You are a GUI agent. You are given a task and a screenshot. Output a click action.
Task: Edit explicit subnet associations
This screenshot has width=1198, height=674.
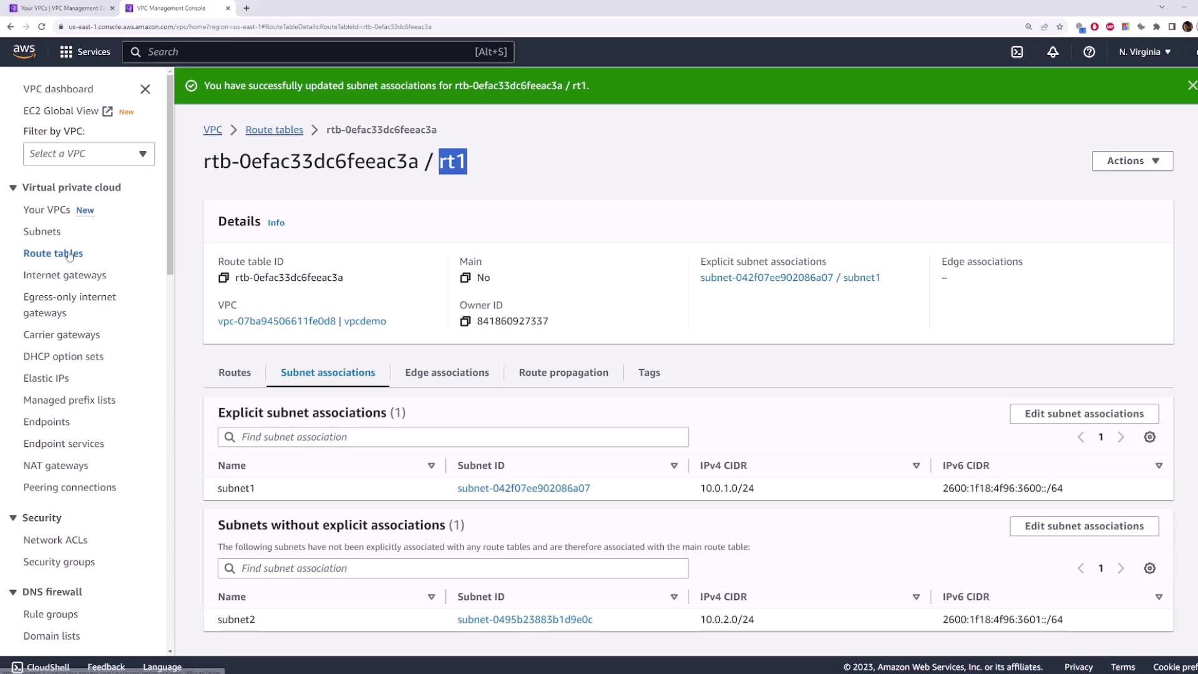coord(1084,414)
